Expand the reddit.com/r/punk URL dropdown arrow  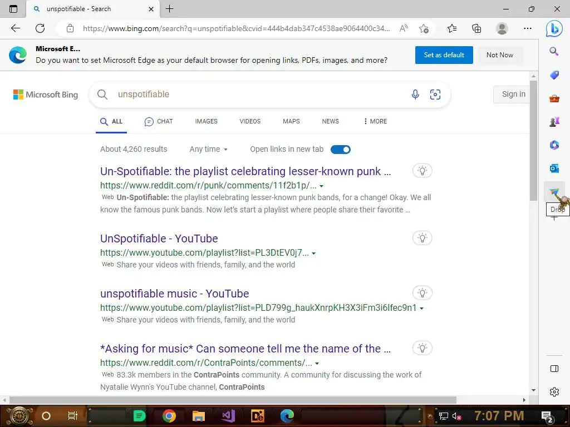pos(321,186)
